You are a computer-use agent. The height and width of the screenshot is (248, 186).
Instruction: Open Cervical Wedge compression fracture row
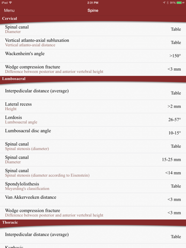pyautogui.click(x=93, y=69)
